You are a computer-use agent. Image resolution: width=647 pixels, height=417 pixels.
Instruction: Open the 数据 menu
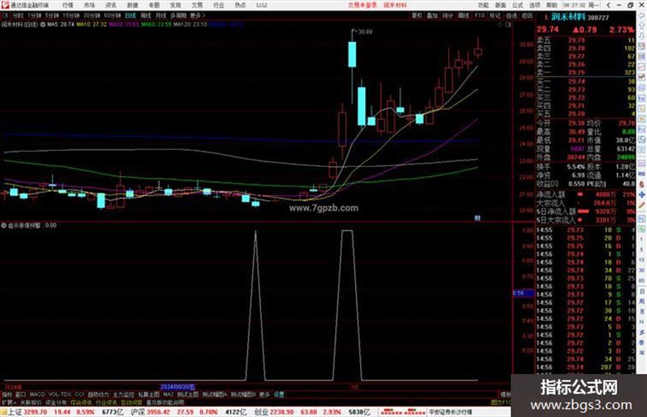coord(132,5)
